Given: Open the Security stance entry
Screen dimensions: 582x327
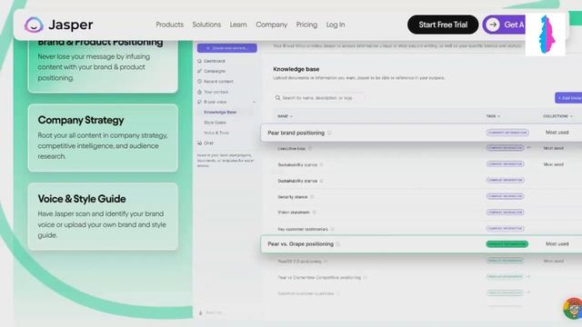Looking at the screenshot, I should pyautogui.click(x=293, y=197).
